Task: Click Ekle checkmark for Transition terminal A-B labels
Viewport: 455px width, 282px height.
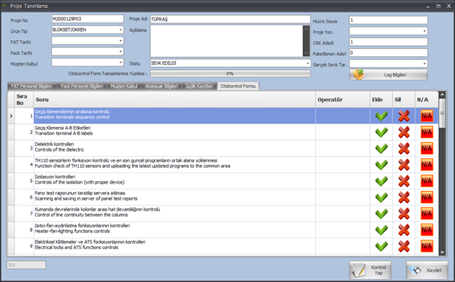Action: point(381,133)
